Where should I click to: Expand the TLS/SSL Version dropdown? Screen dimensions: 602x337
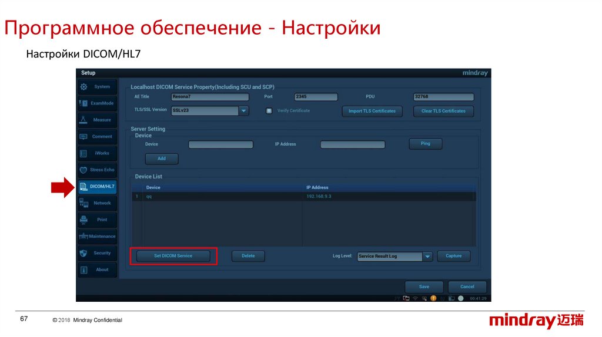coord(243,111)
